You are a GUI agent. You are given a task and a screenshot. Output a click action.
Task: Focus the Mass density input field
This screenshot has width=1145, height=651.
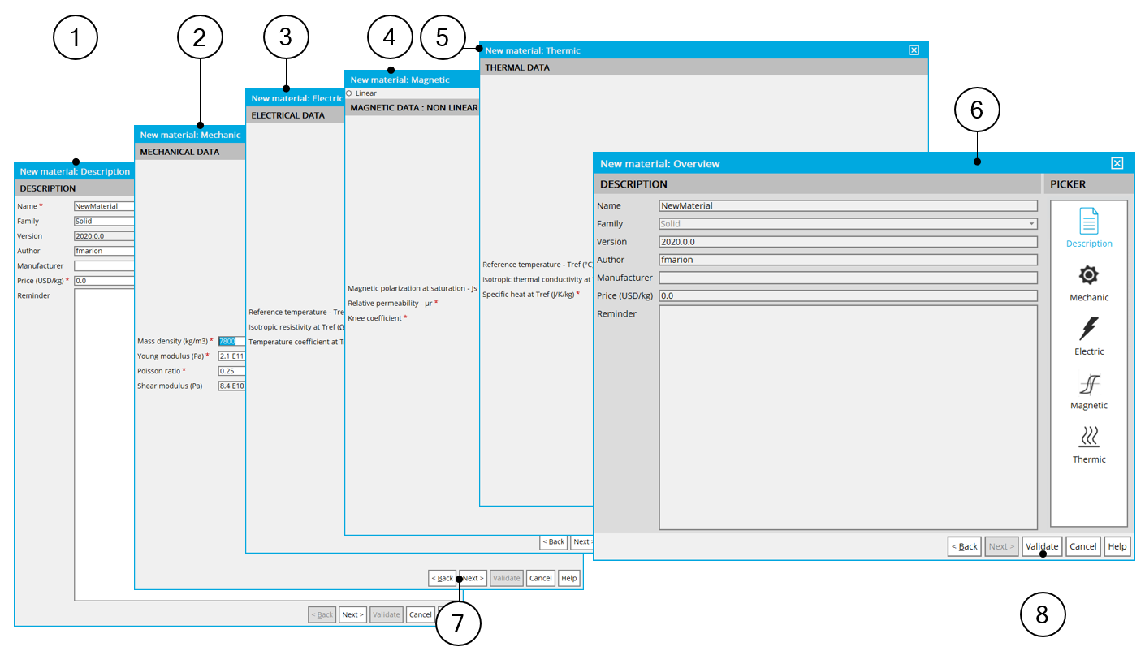231,341
